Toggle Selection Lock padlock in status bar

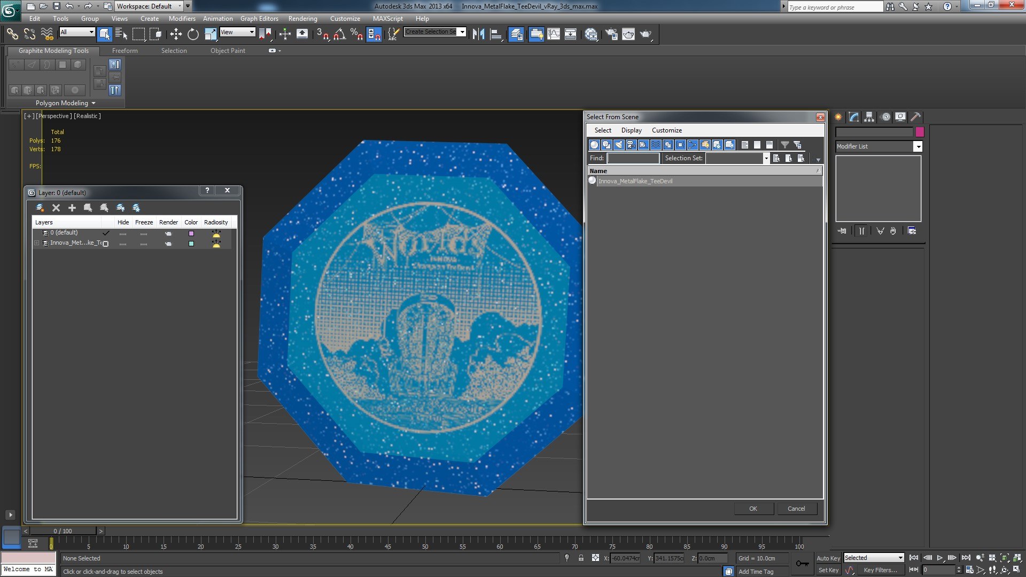point(581,558)
